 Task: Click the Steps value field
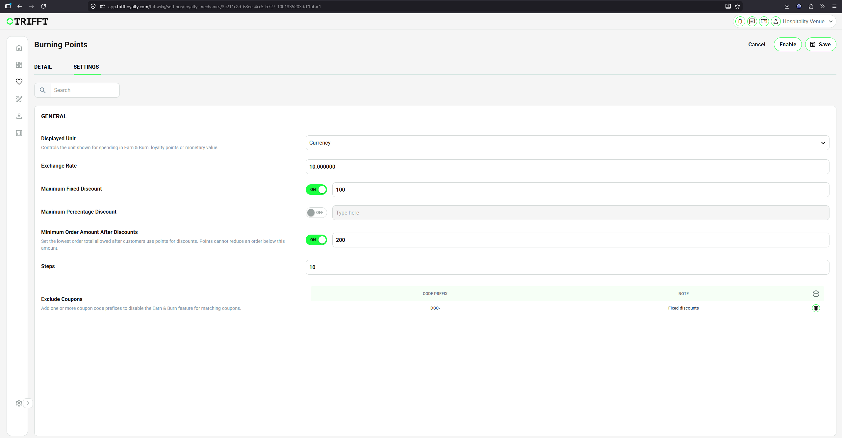tap(567, 267)
